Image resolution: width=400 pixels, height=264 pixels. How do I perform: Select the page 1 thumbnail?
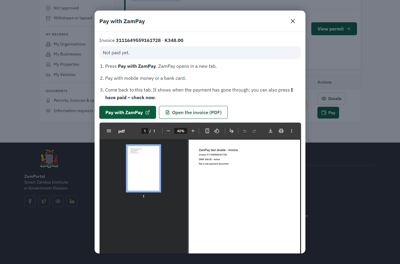coord(143,168)
